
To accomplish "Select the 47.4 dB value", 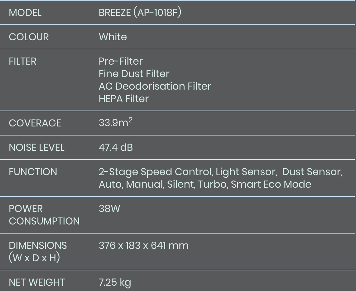I will coord(116,147).
